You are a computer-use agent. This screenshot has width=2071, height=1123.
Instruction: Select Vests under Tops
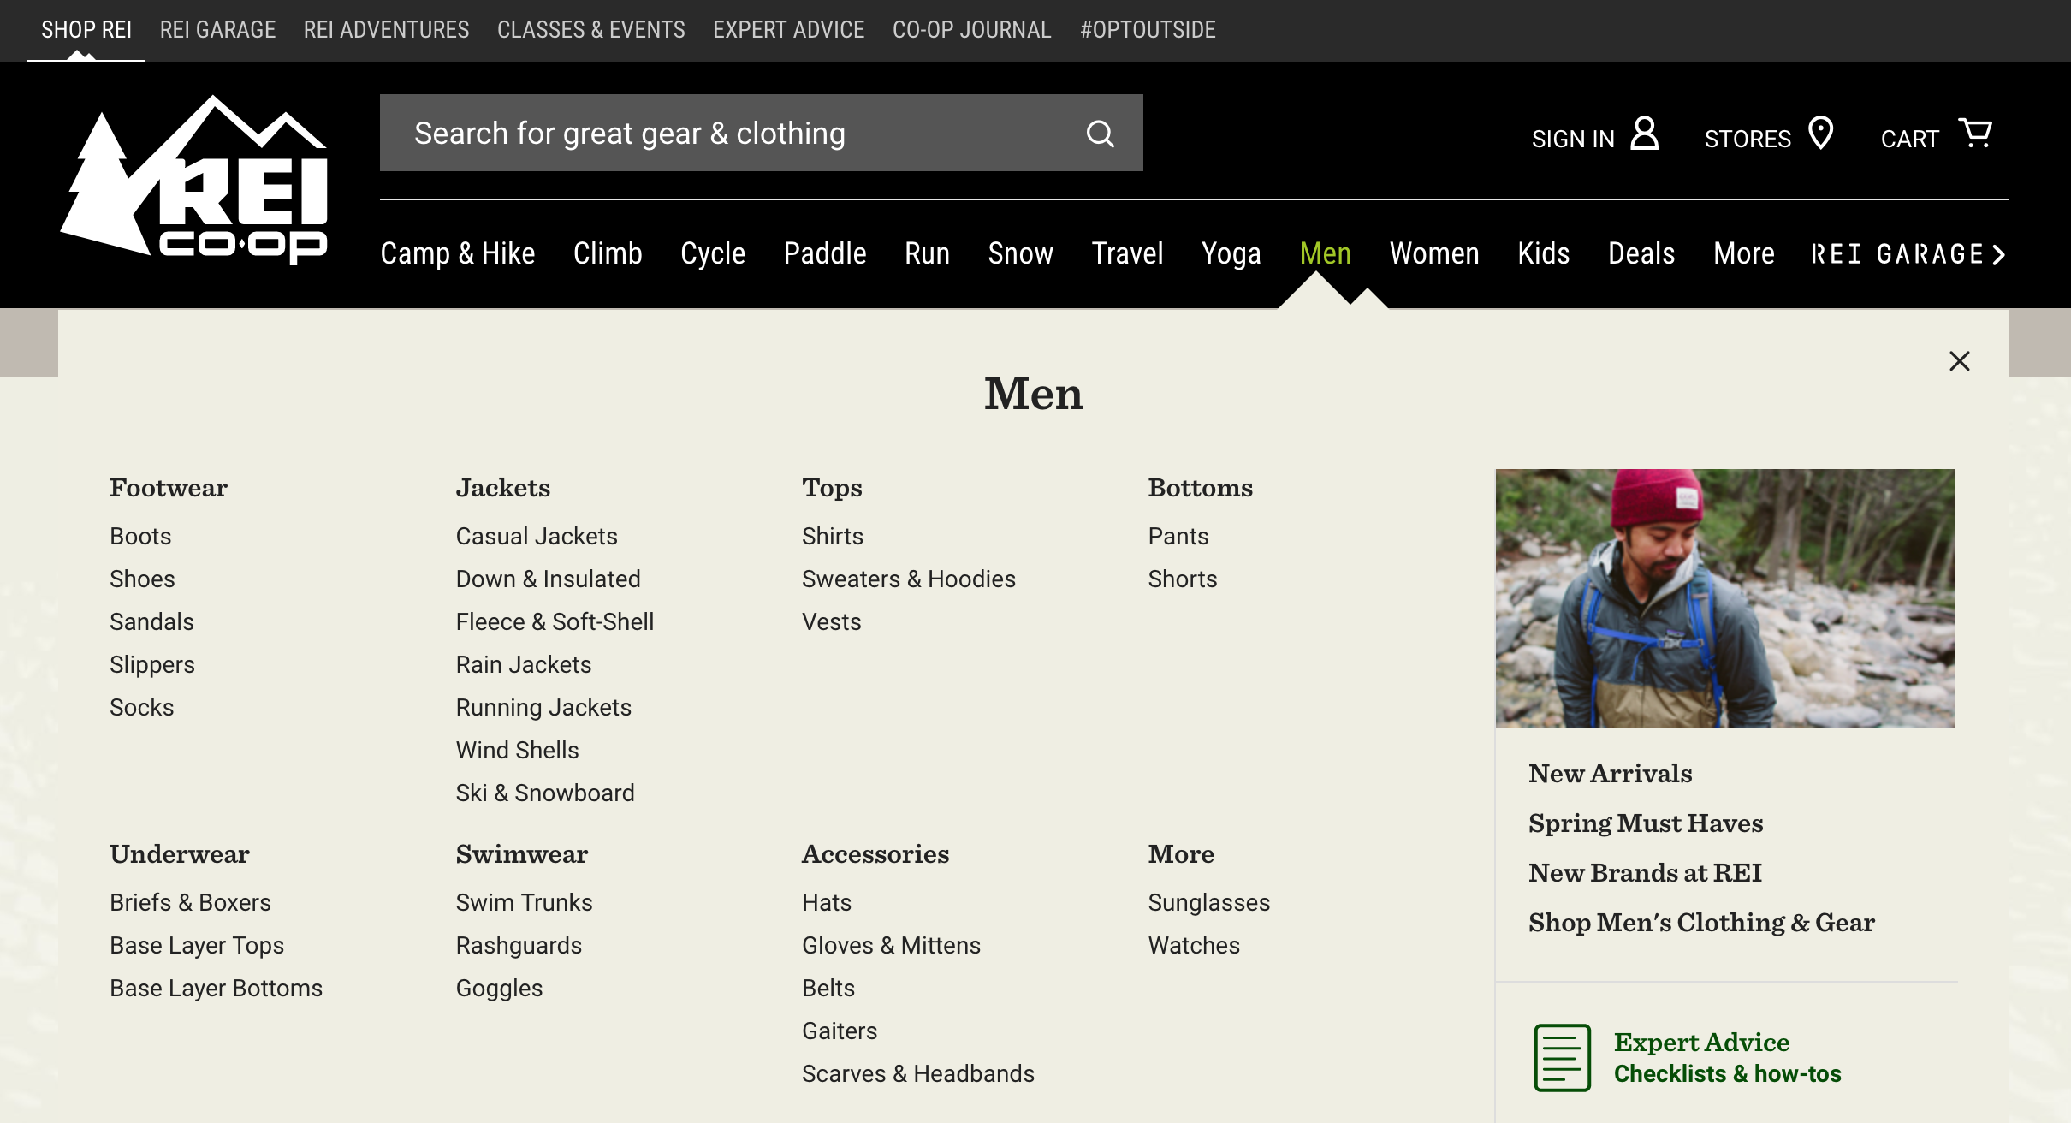831,622
